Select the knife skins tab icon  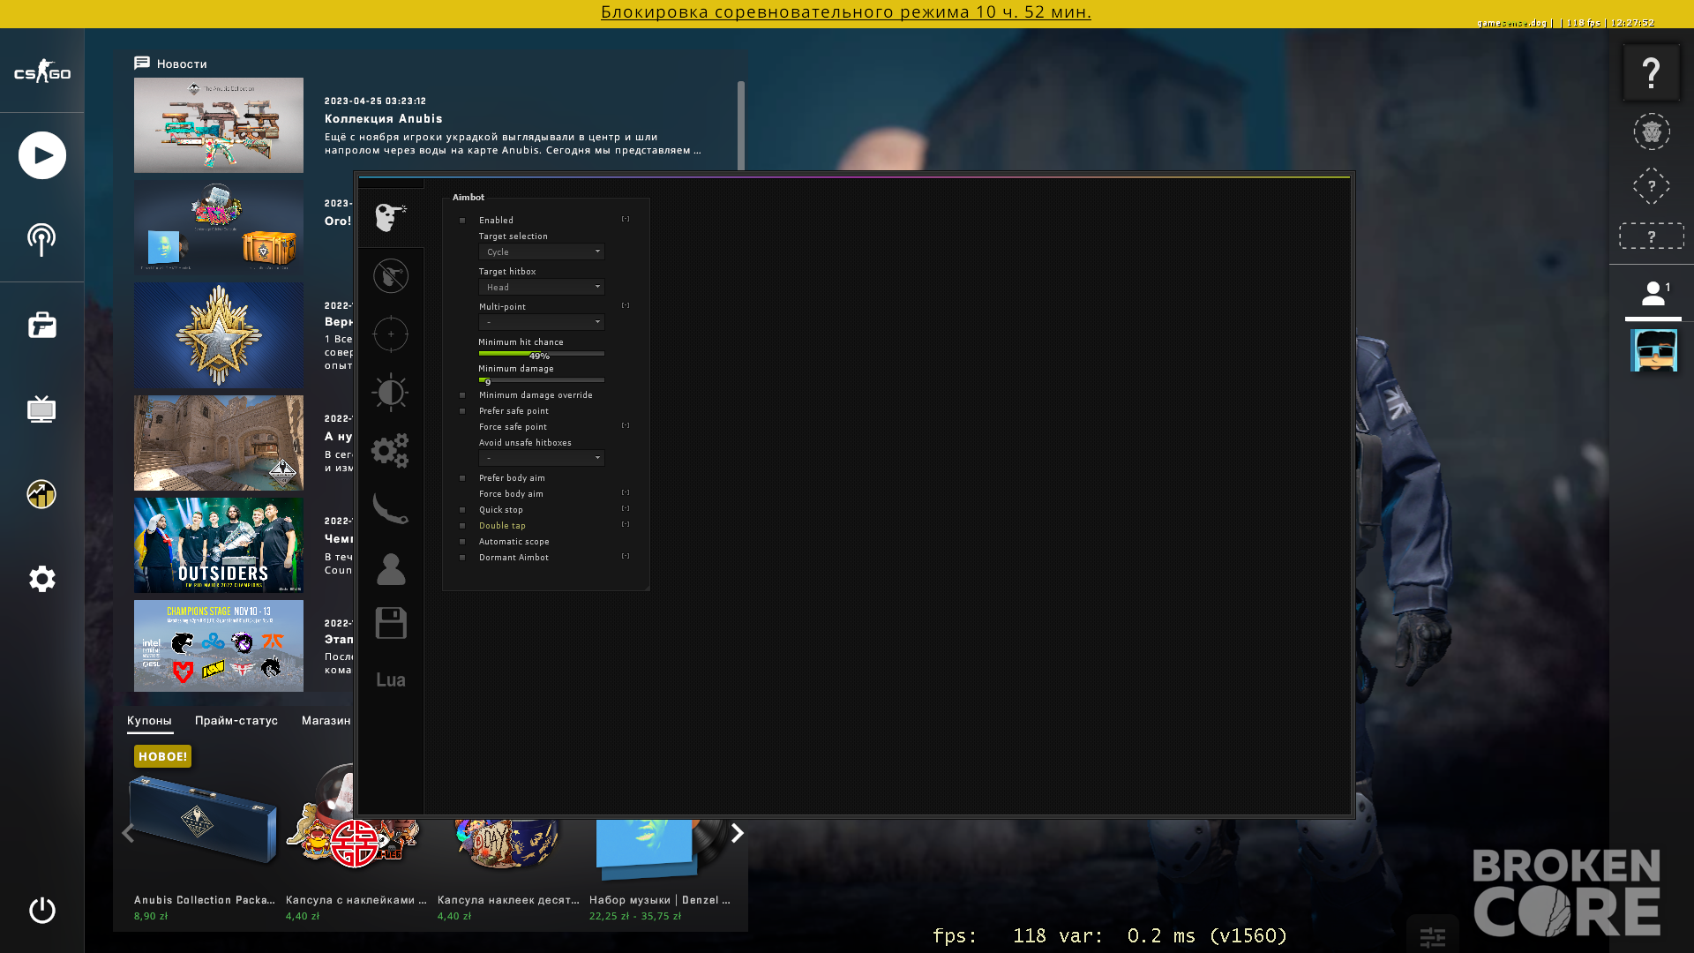[390, 508]
